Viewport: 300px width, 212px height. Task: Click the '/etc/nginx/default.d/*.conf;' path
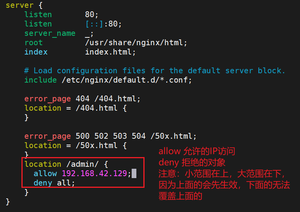(127, 80)
